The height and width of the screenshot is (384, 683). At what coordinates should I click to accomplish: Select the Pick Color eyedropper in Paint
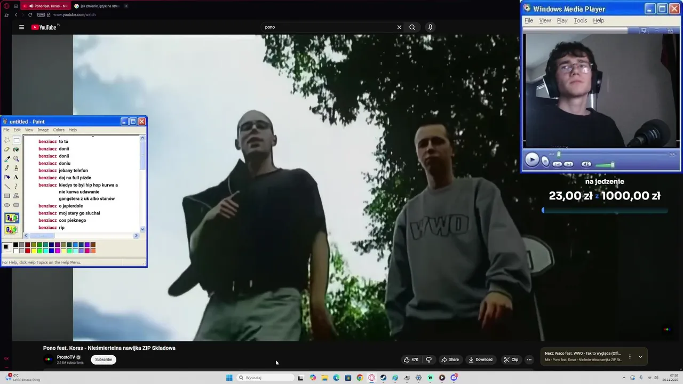coord(7,158)
